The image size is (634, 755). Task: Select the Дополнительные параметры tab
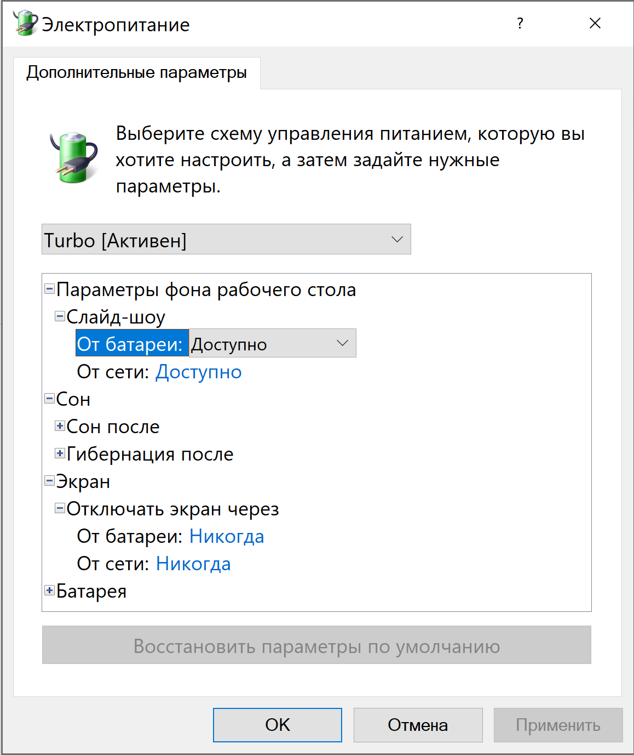pos(136,72)
